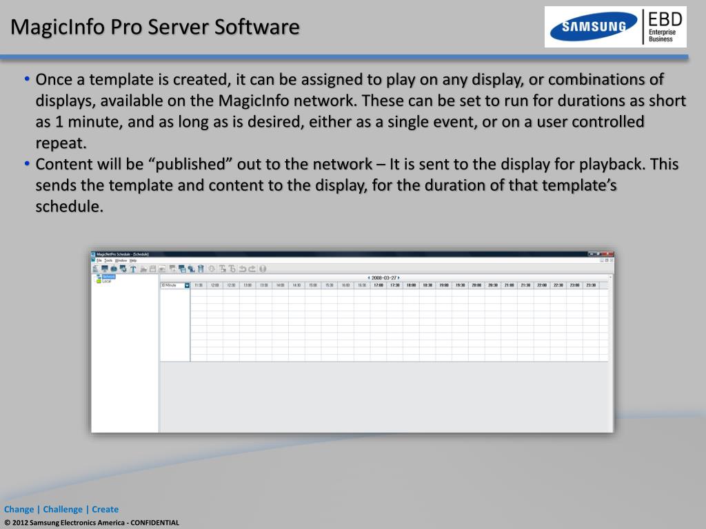Click the blue stacked windows toolbar icon
Image resolution: width=706 pixels, height=529 pixels.
182,269
